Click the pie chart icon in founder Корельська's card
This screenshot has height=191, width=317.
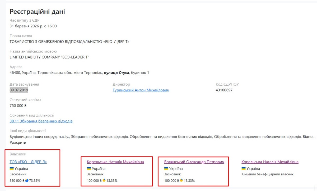pyautogui.click(x=104, y=180)
